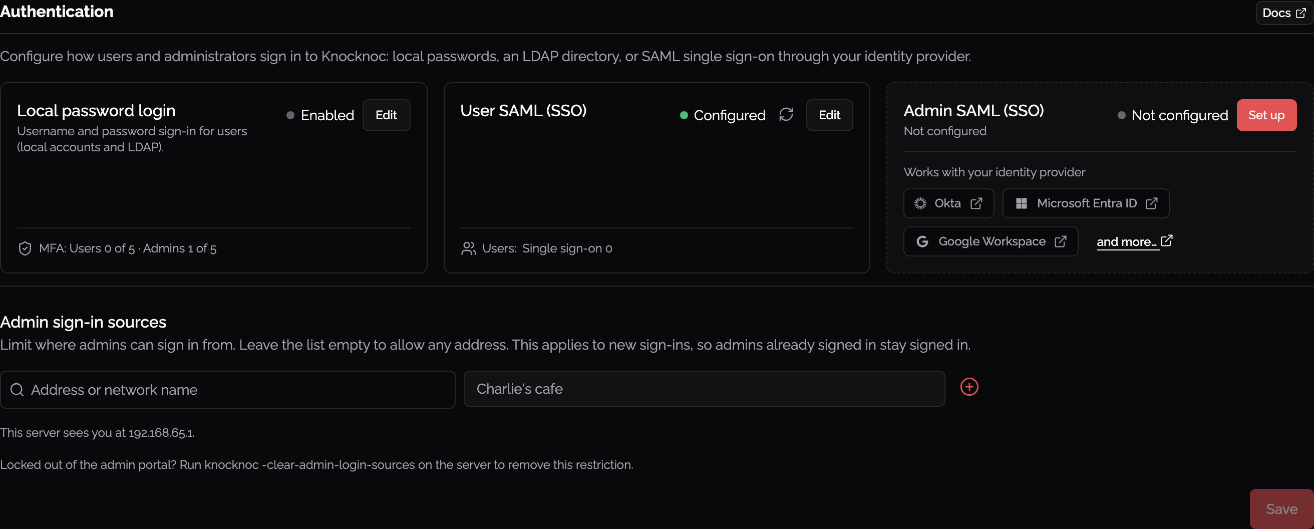Click the Google G logo icon
The width and height of the screenshot is (1314, 529).
(922, 241)
